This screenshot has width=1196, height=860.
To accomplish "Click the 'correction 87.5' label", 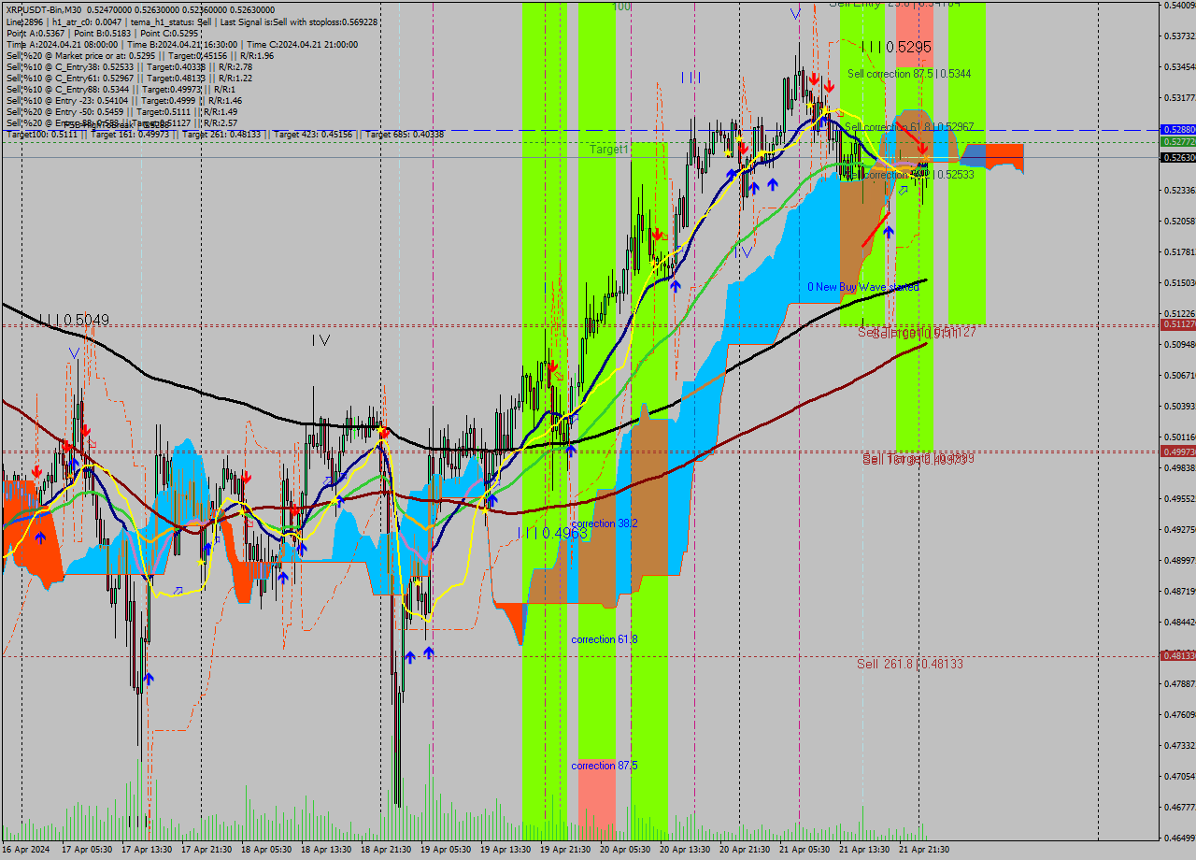I will click(605, 766).
